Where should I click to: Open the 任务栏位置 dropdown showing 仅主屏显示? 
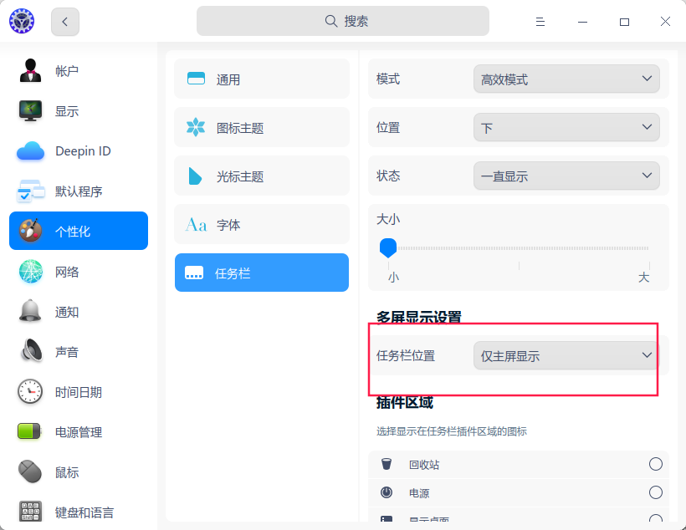pyautogui.click(x=566, y=355)
